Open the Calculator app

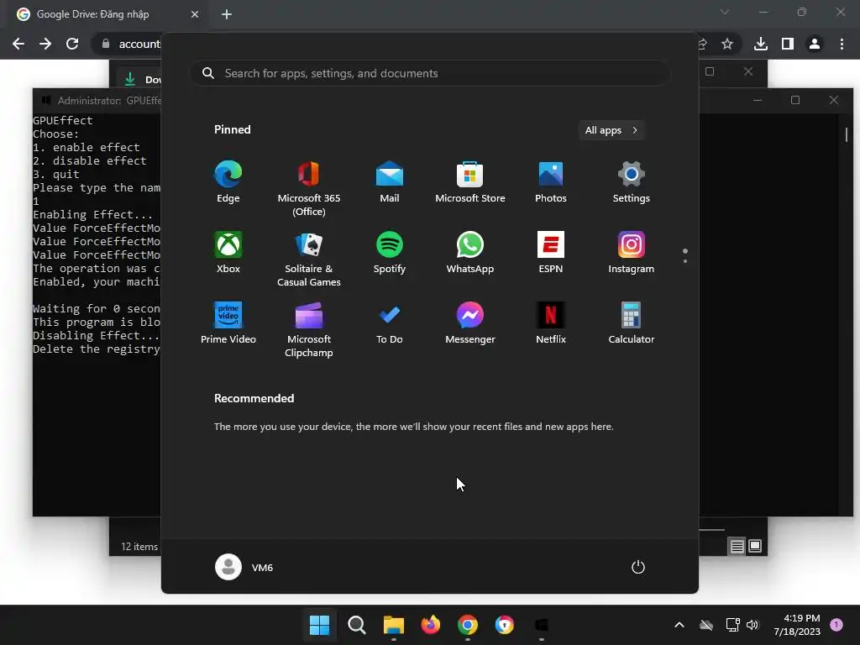[x=632, y=323]
